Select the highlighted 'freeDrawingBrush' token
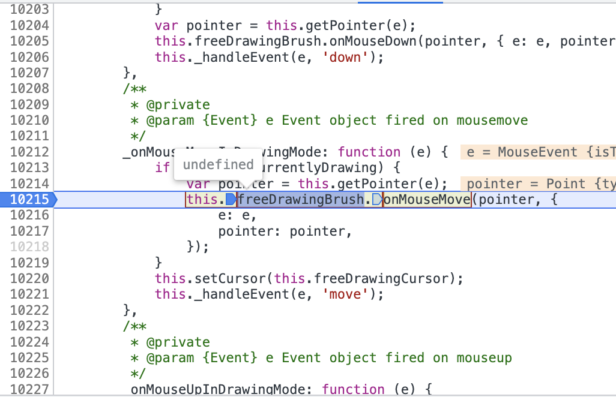616x397 pixels. pyautogui.click(x=299, y=199)
